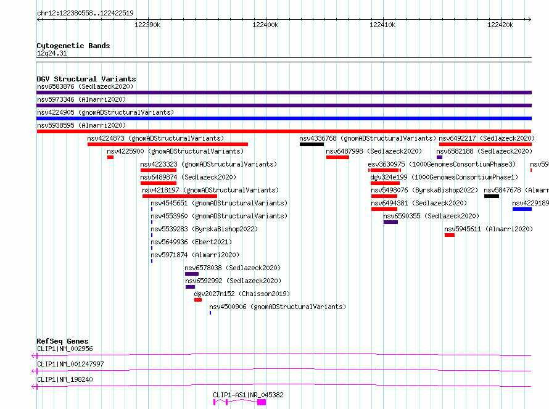This screenshot has width=549, height=409.
Task: Click the Cytogenetic Bands track title
Action: coord(73,46)
